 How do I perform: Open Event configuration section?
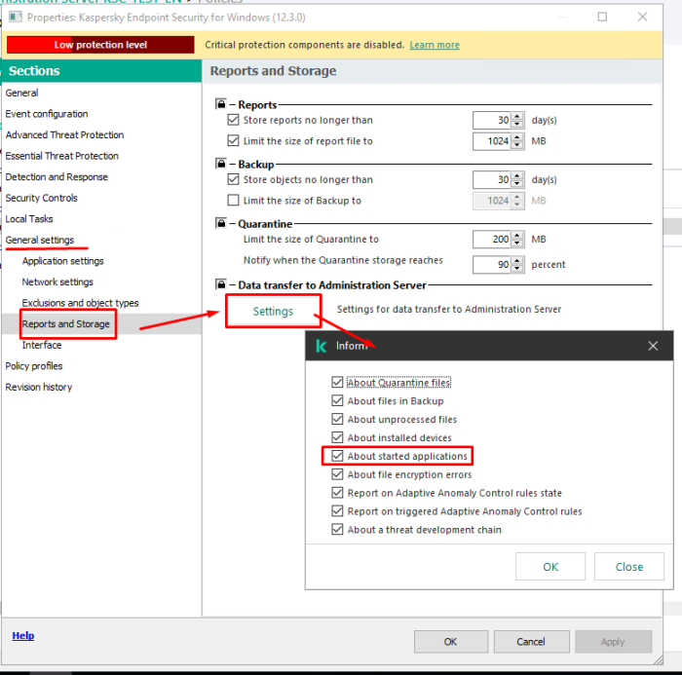coord(47,114)
